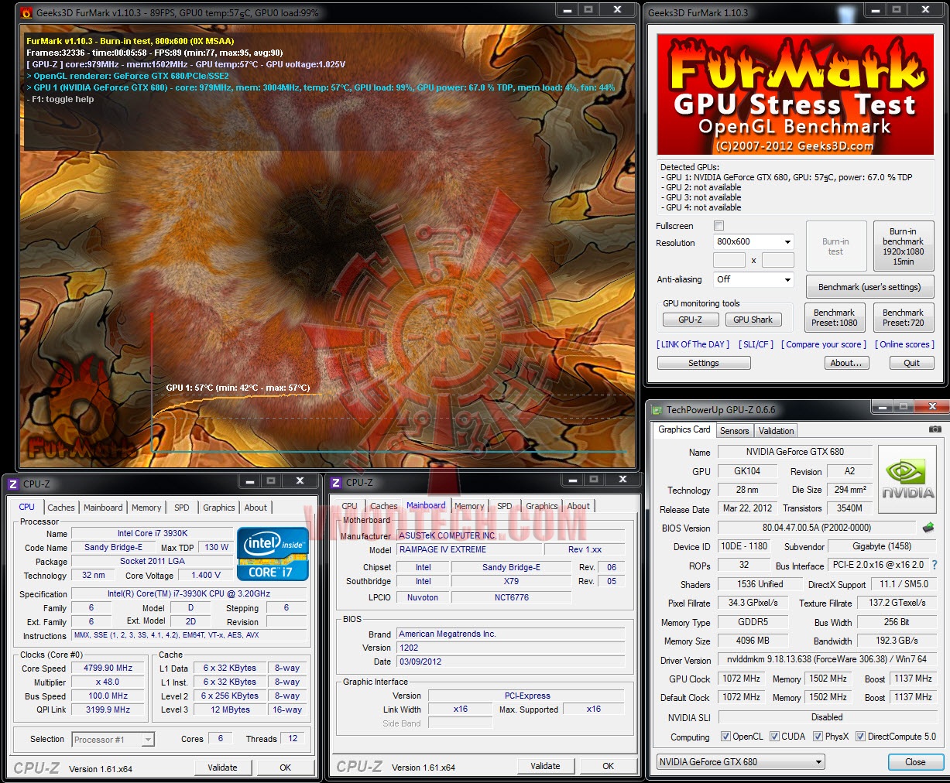Open Caches tab in left CPU-Z window
The height and width of the screenshot is (783, 950).
pyautogui.click(x=61, y=508)
